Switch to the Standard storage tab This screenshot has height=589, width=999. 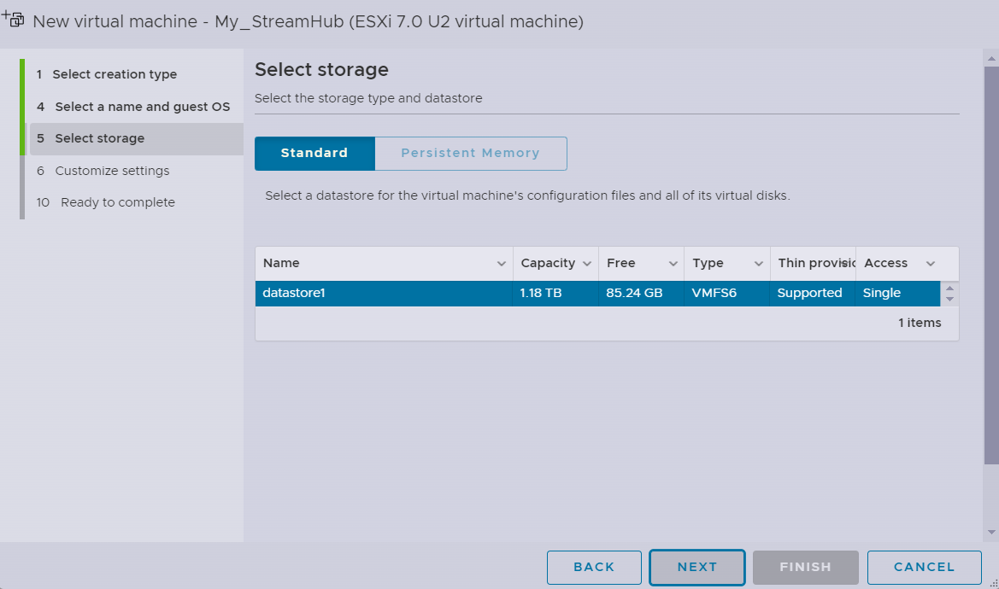coord(314,154)
